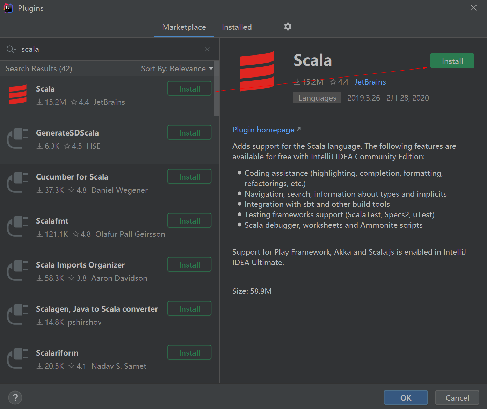Open help with the question mark button
The width and height of the screenshot is (487, 409).
(15, 397)
